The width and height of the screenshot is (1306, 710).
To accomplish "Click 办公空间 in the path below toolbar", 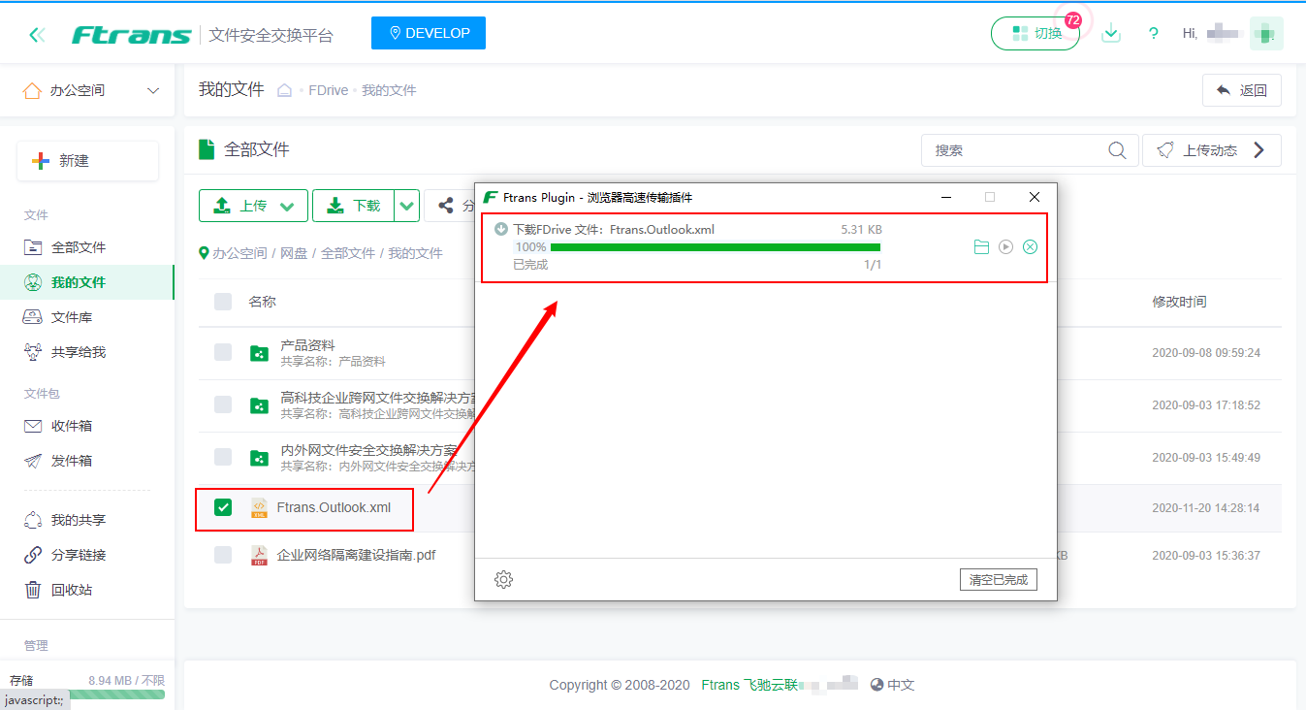I will (239, 253).
